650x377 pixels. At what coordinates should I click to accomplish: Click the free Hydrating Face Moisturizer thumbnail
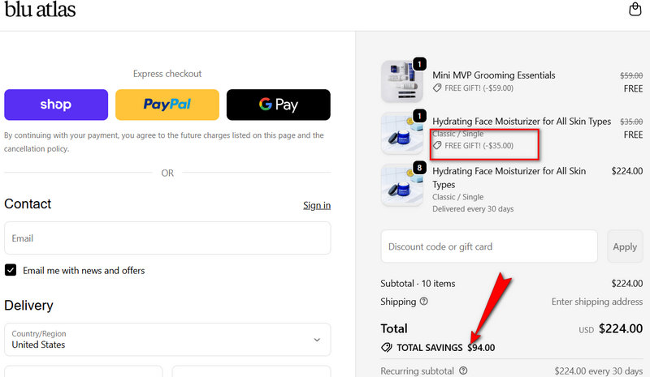click(x=402, y=133)
